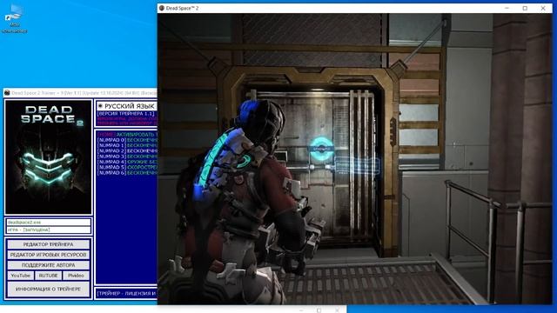Open the RUTUBE link button
557x313 pixels.
pyautogui.click(x=49, y=276)
